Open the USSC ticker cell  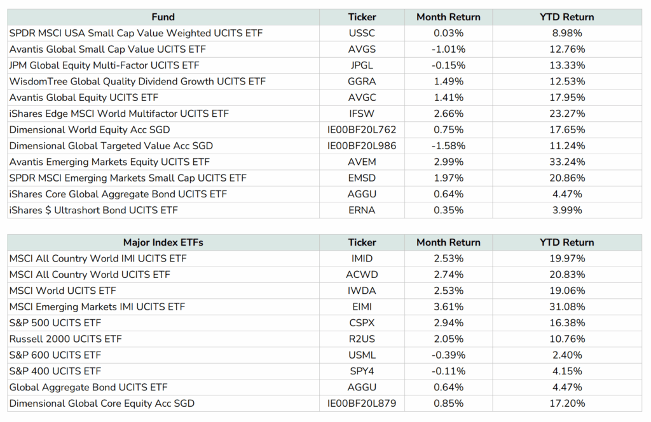point(362,33)
